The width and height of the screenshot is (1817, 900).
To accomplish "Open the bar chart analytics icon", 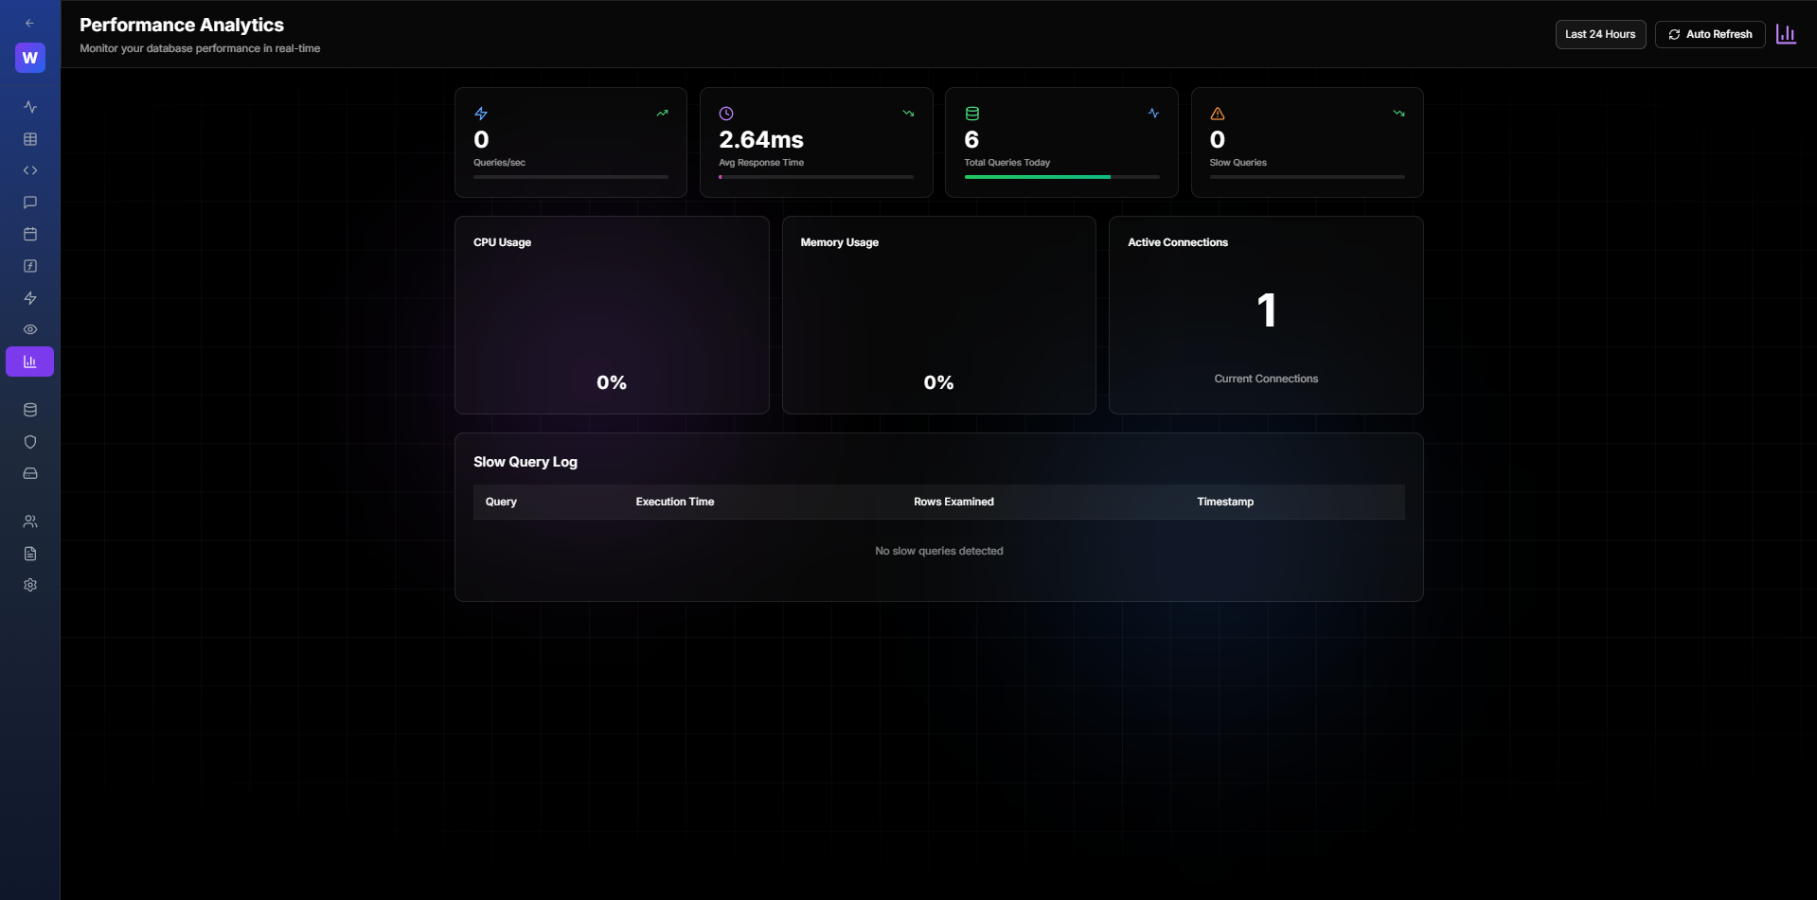I will 30,361.
